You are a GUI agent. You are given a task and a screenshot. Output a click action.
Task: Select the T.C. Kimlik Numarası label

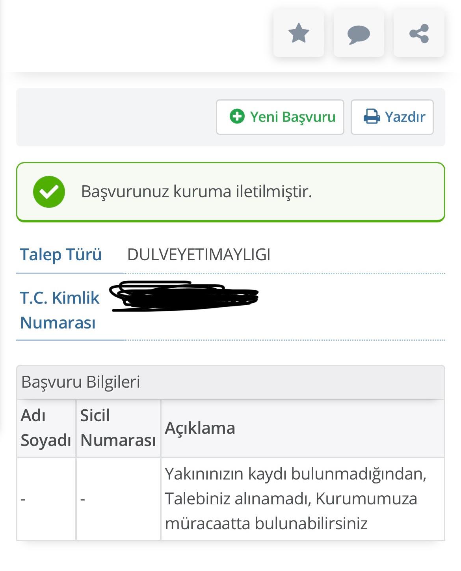(x=59, y=310)
